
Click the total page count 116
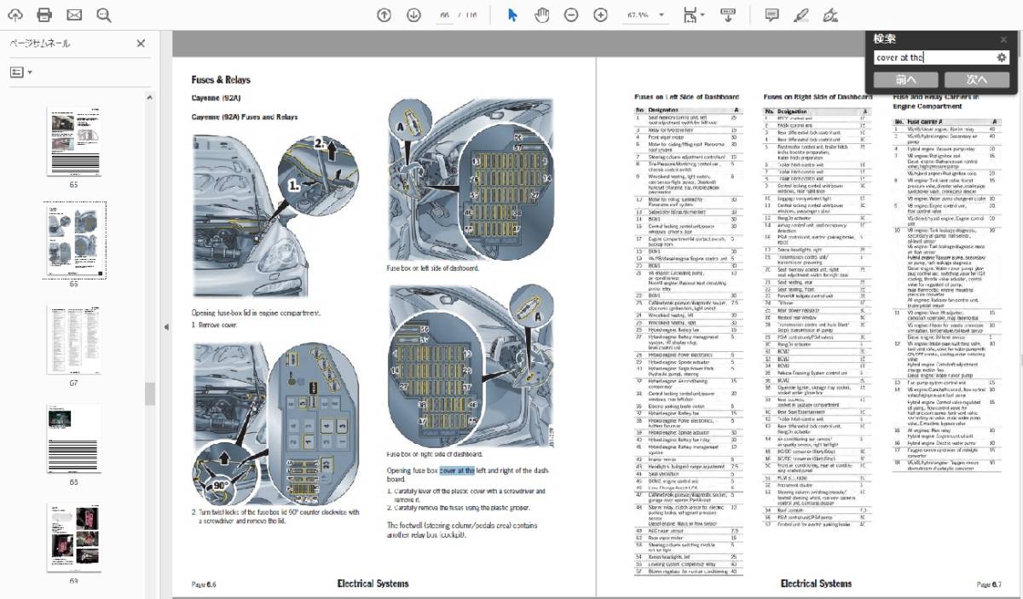pos(471,15)
